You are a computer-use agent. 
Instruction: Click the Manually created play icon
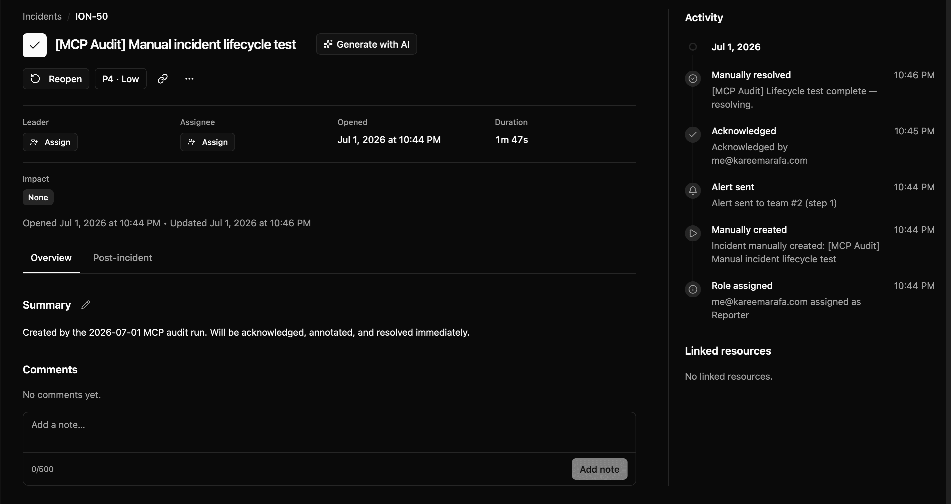click(x=693, y=233)
